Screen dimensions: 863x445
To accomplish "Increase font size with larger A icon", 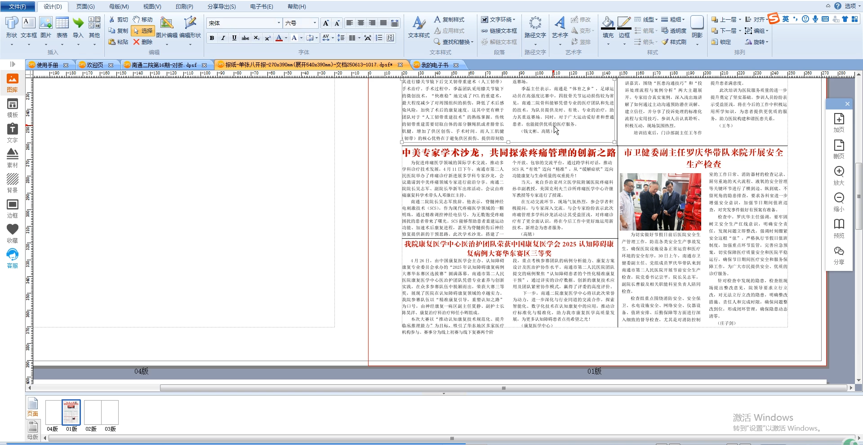I will 326,23.
